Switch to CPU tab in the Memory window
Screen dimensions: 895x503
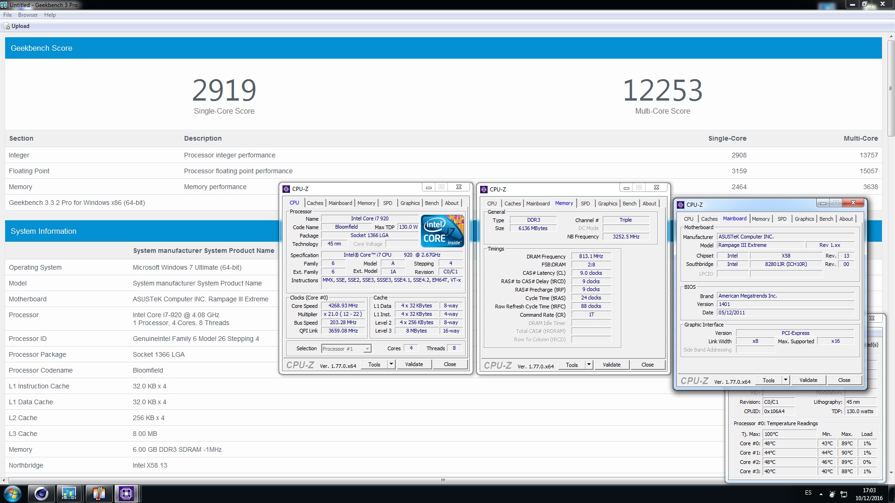pyautogui.click(x=492, y=204)
